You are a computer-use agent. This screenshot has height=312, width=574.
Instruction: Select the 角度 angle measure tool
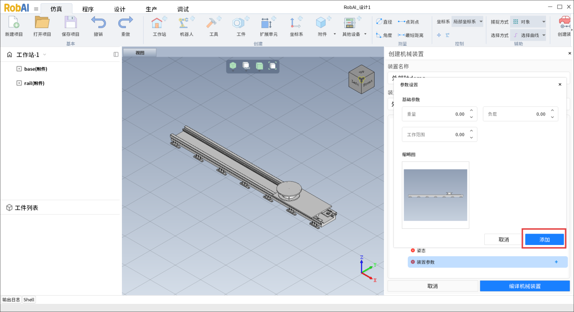coord(384,35)
